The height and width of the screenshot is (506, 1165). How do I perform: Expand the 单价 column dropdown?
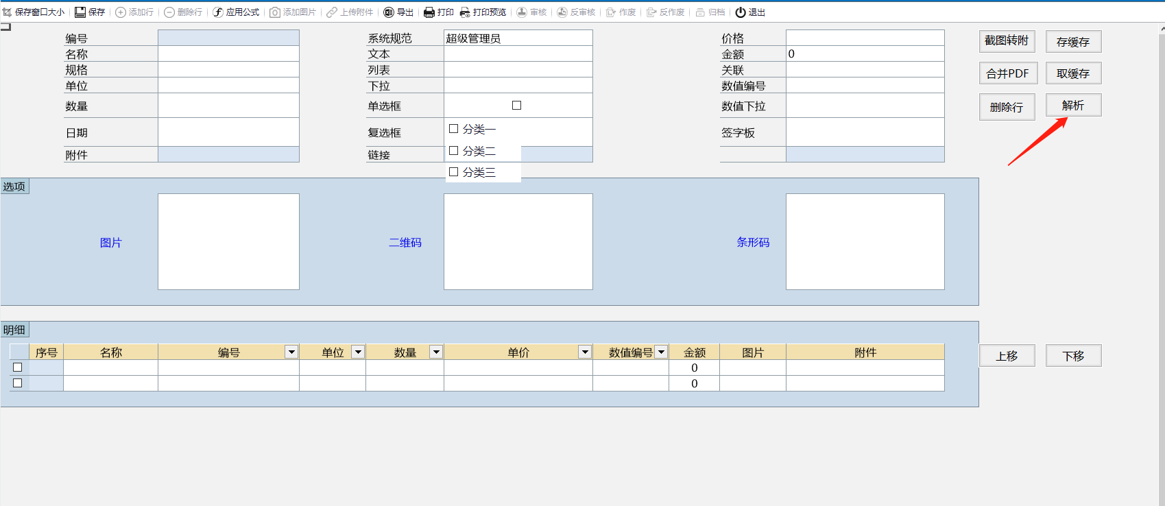585,352
